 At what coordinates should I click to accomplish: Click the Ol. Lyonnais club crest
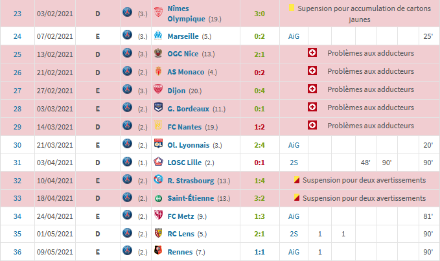[157, 144]
